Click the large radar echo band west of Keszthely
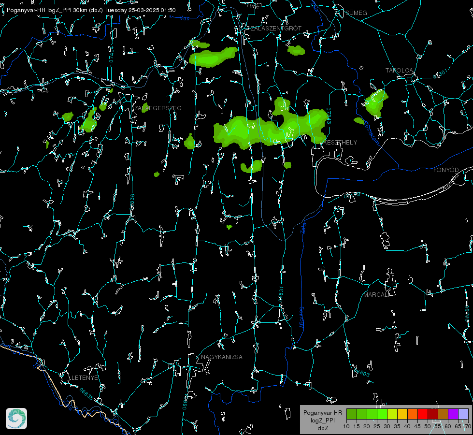Image resolution: width=473 pixels, height=435 pixels. tap(270, 130)
